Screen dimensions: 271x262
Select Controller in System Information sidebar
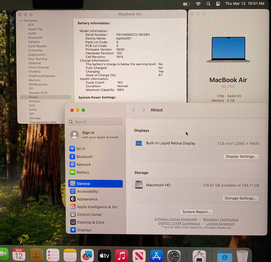pos(36,50)
